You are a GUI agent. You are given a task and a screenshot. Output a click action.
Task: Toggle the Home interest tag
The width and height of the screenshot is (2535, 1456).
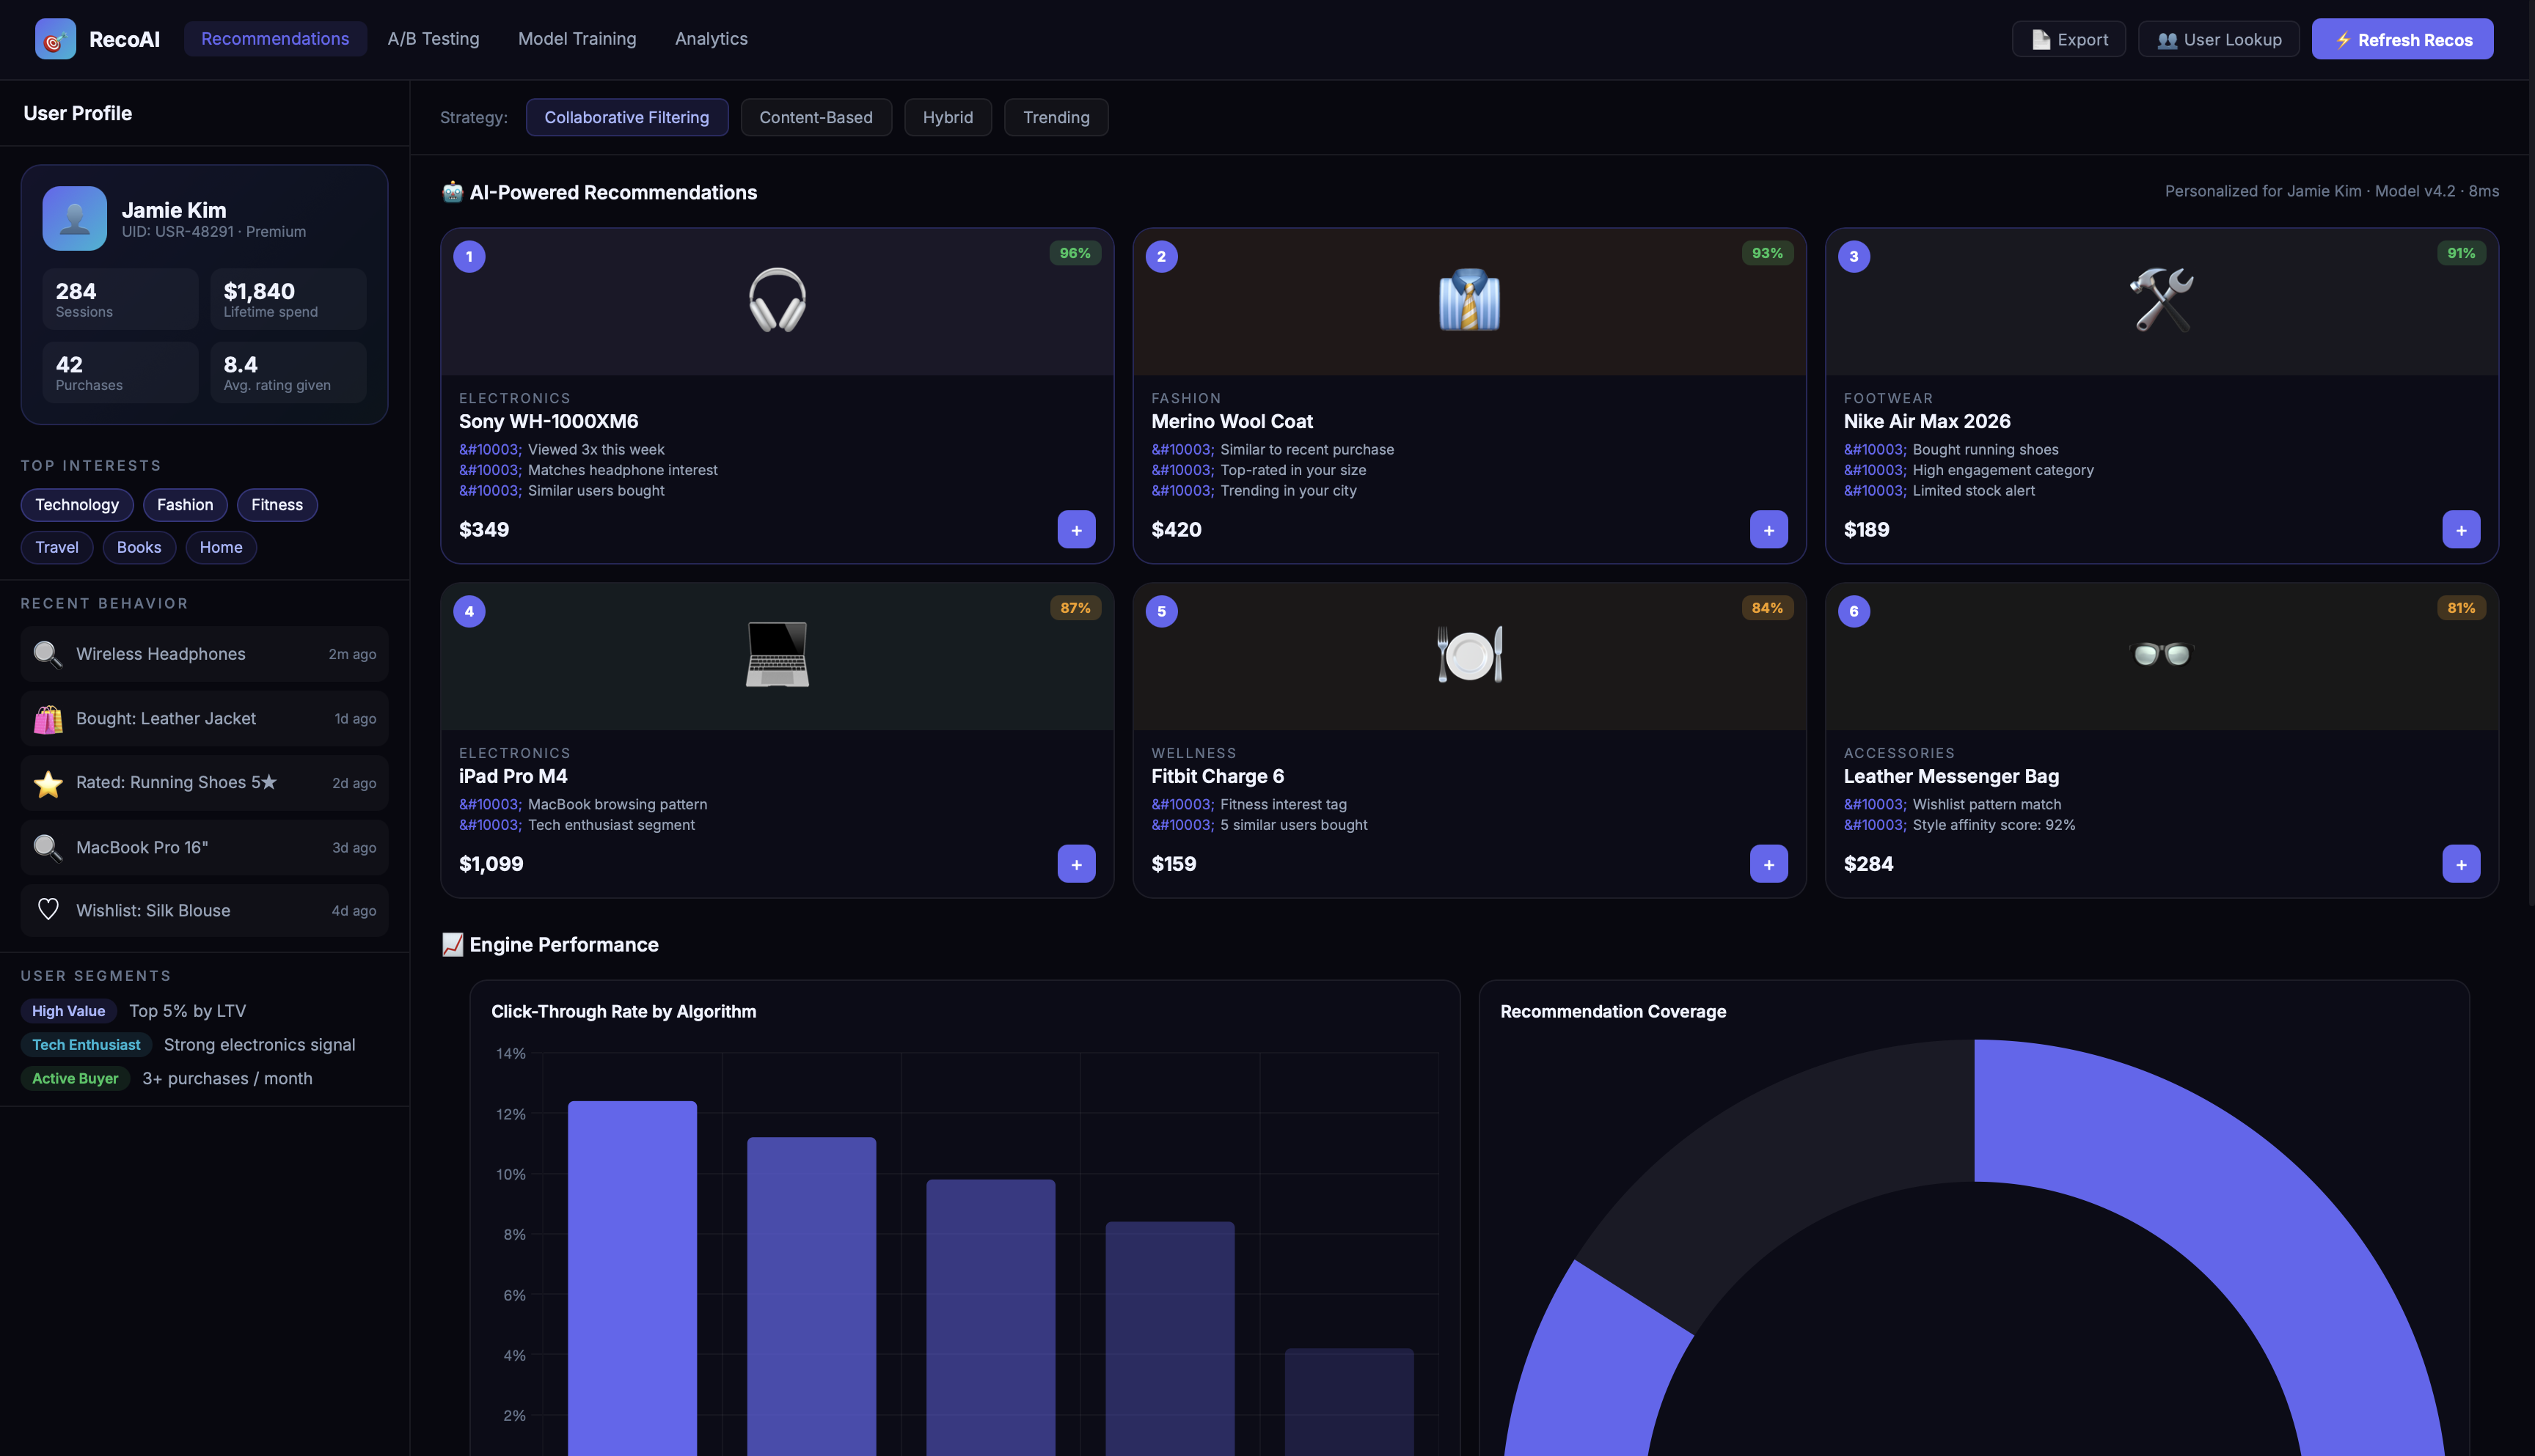[x=221, y=548]
